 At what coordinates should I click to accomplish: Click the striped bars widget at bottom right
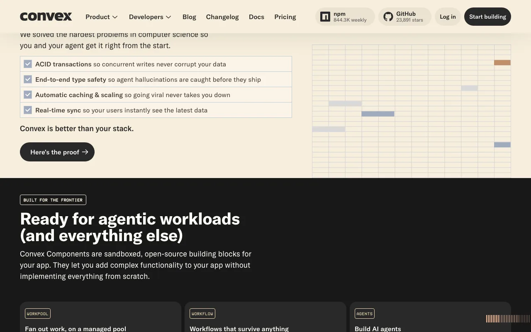point(509,319)
